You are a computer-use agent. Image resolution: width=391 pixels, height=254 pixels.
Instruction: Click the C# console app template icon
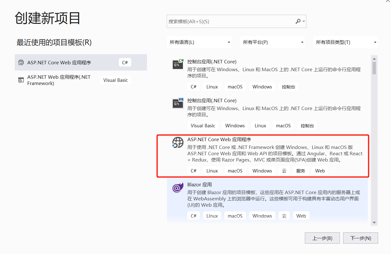click(x=178, y=64)
